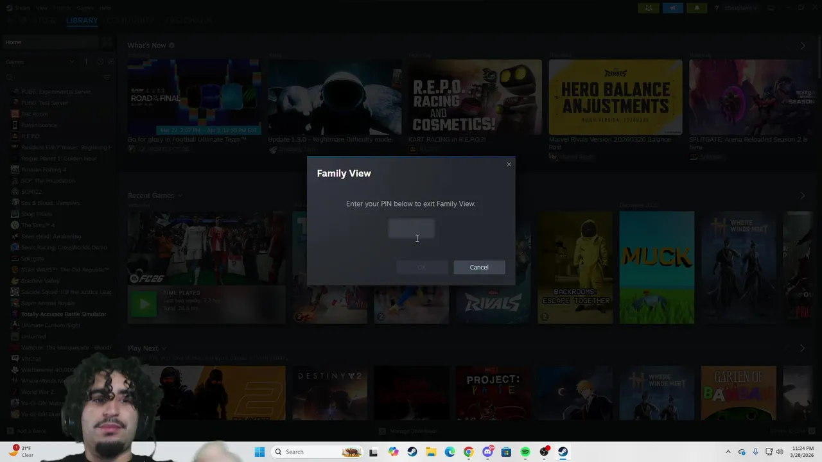Viewport: 822px width, 462px height.
Task: Open the Project game cover in Play Next
Action: [493, 393]
